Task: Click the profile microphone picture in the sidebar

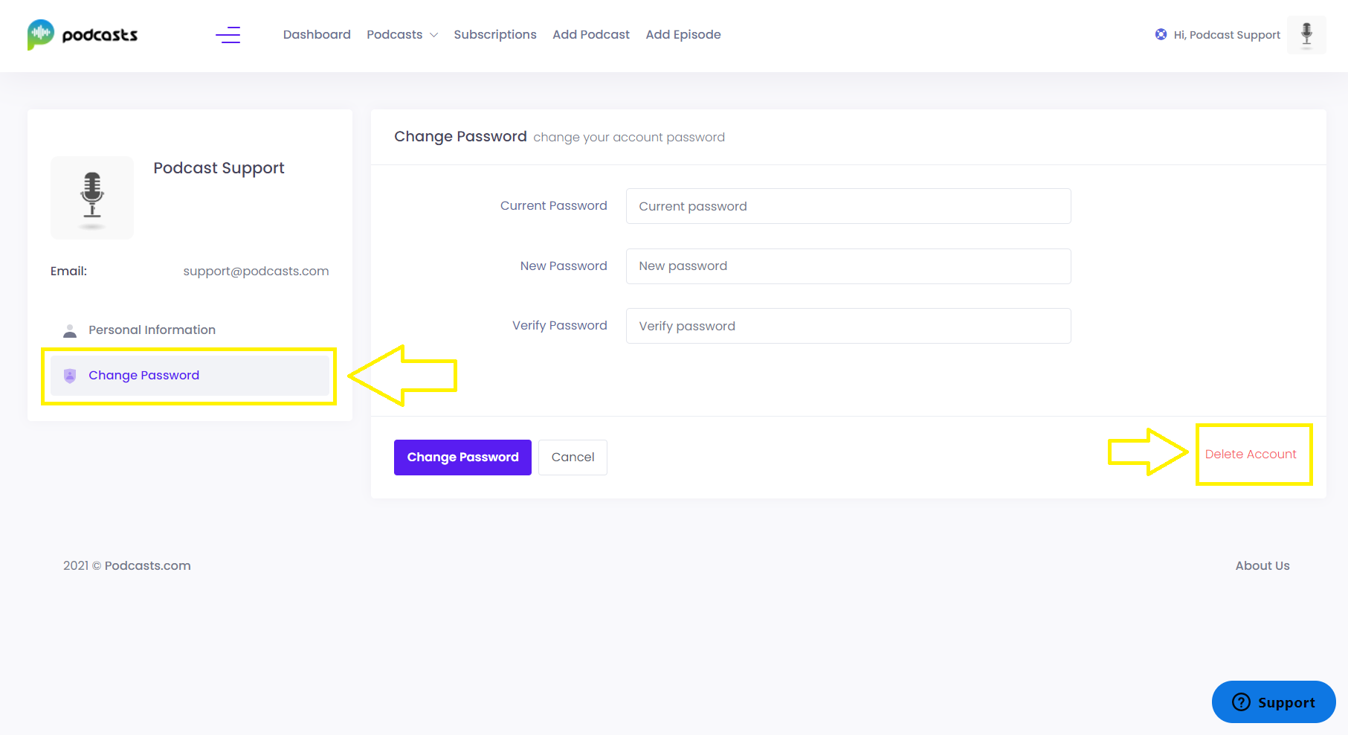Action: [92, 198]
